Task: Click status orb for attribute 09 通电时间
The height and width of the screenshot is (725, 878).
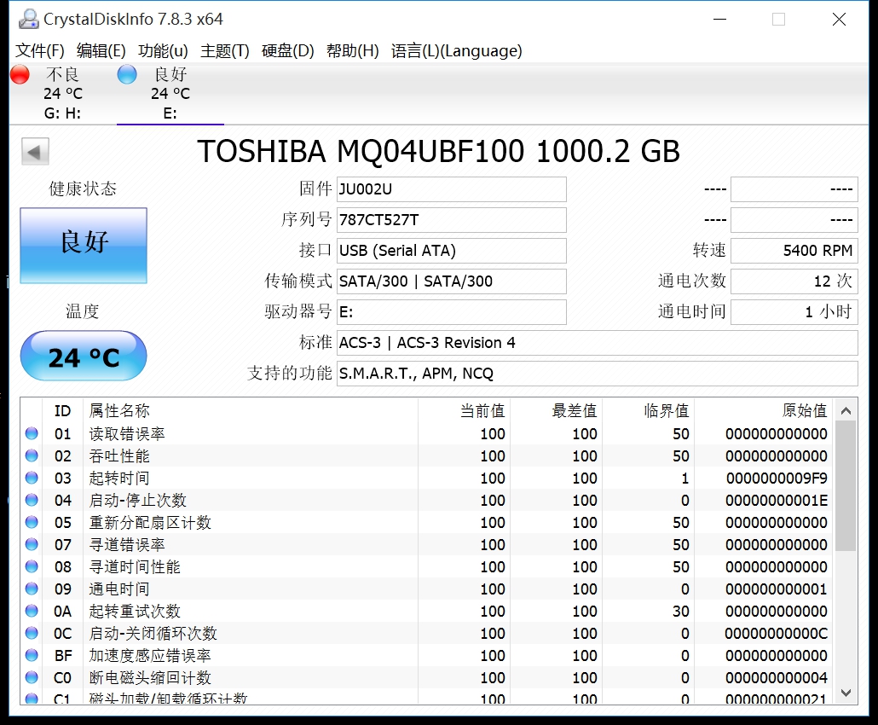Action: 32,589
